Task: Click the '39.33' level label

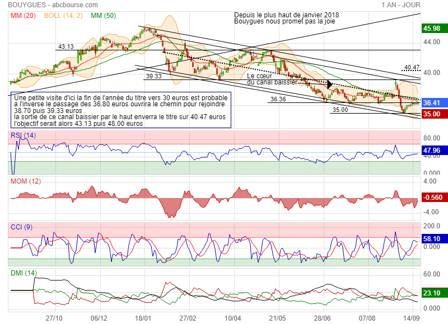Action: 153,76
